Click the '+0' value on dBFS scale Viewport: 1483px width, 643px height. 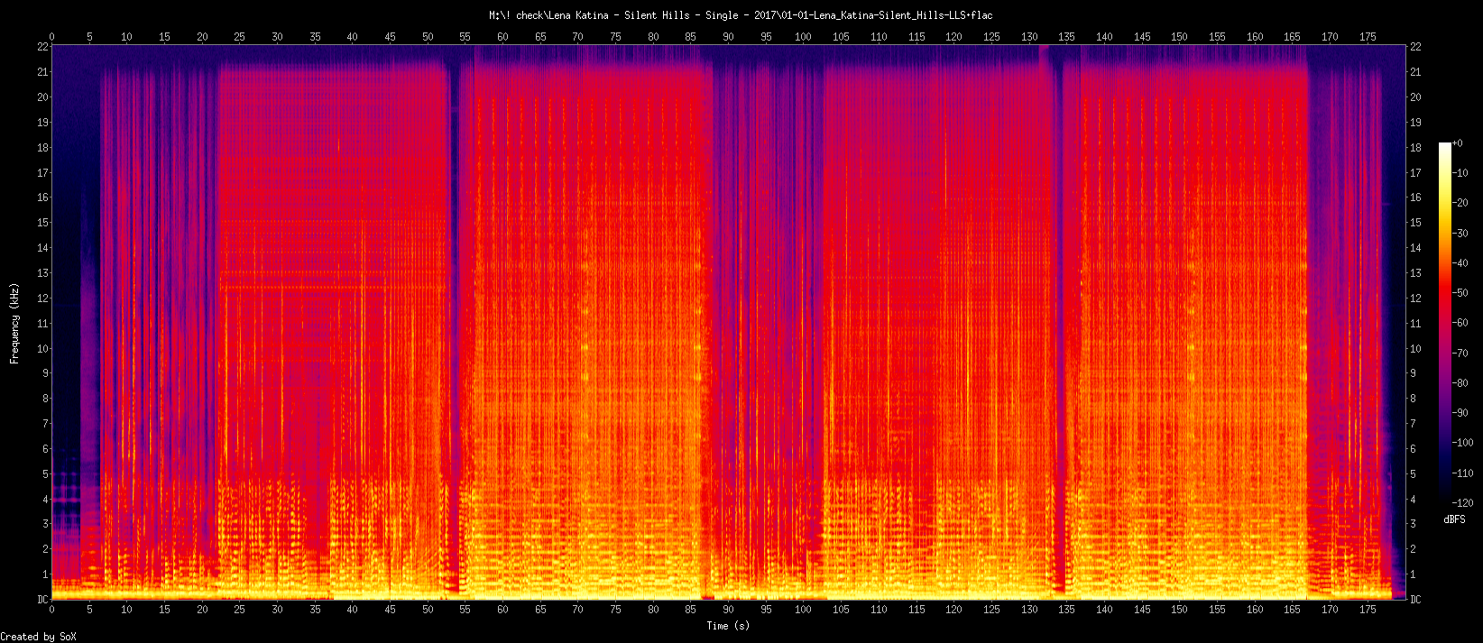click(x=1458, y=143)
